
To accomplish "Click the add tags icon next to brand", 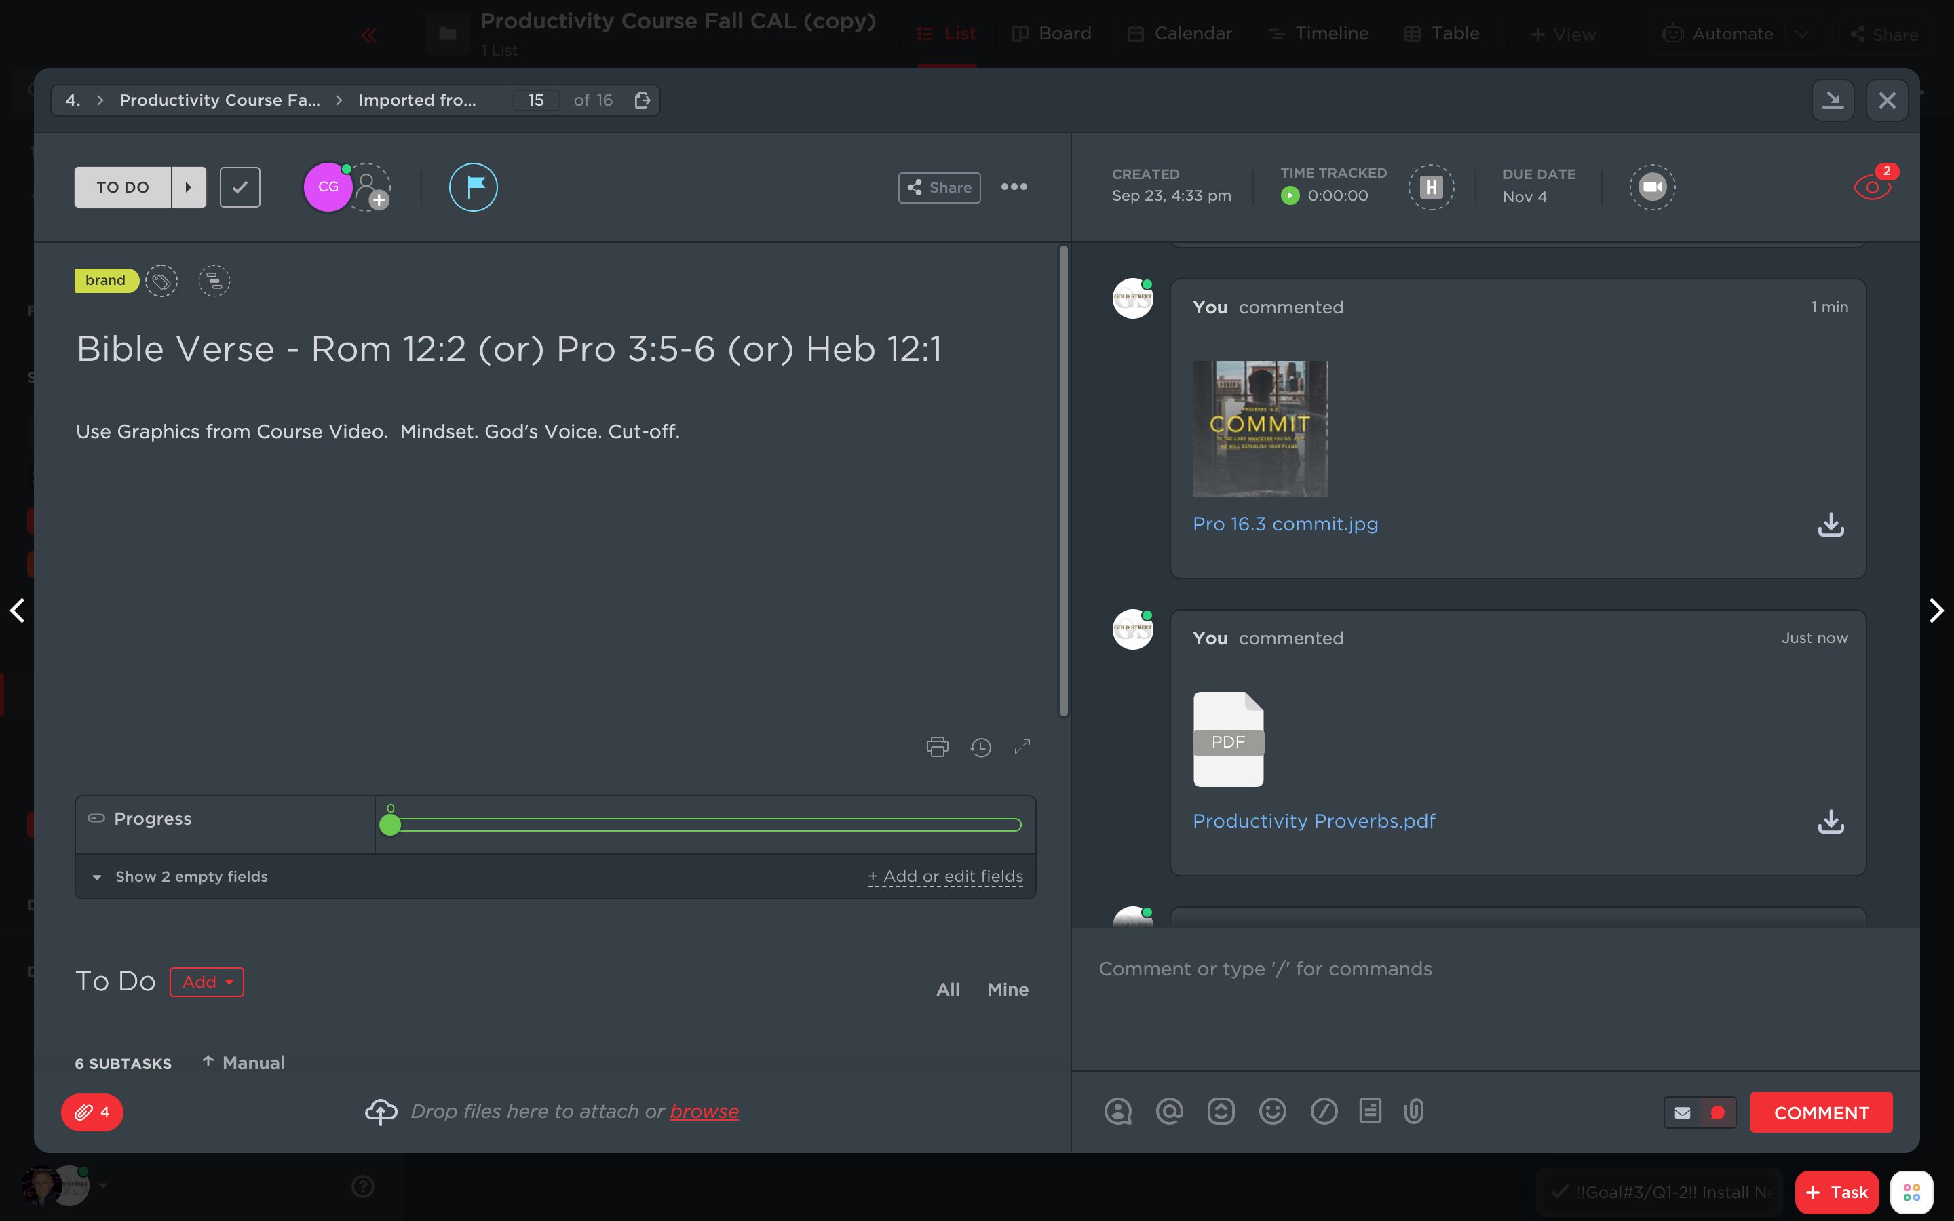I will [x=161, y=281].
